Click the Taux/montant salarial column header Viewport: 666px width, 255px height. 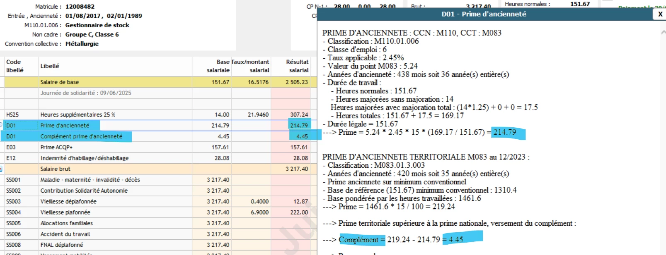tap(251, 66)
